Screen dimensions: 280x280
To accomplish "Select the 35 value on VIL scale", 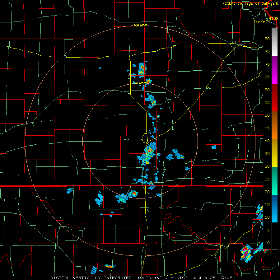I will pos(267,154).
